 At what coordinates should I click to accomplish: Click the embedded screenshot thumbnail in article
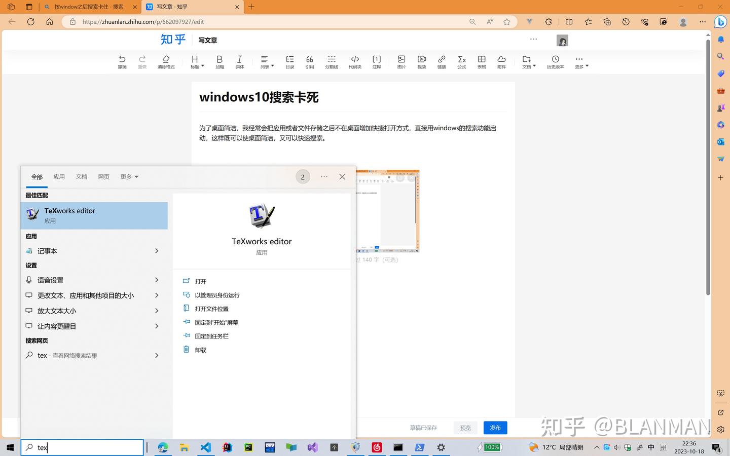(x=387, y=211)
